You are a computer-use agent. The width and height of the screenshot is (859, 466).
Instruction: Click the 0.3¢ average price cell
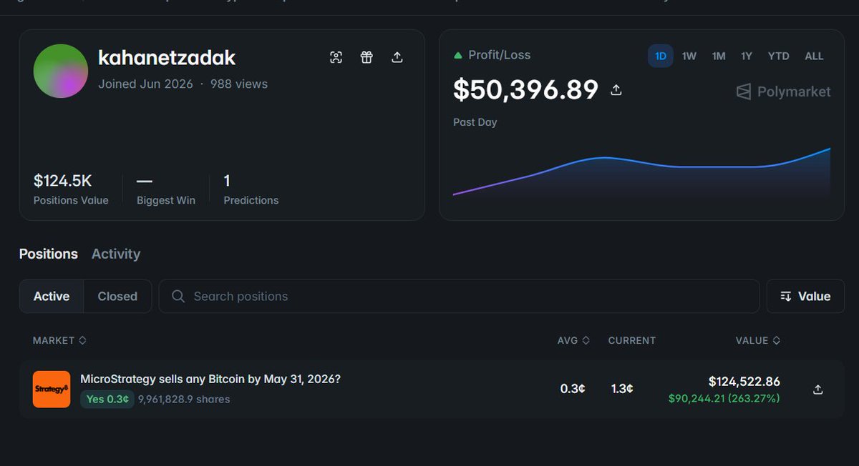point(573,389)
